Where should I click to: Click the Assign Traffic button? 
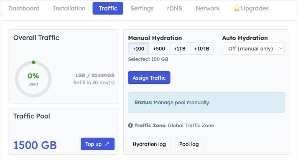pyautogui.click(x=149, y=78)
